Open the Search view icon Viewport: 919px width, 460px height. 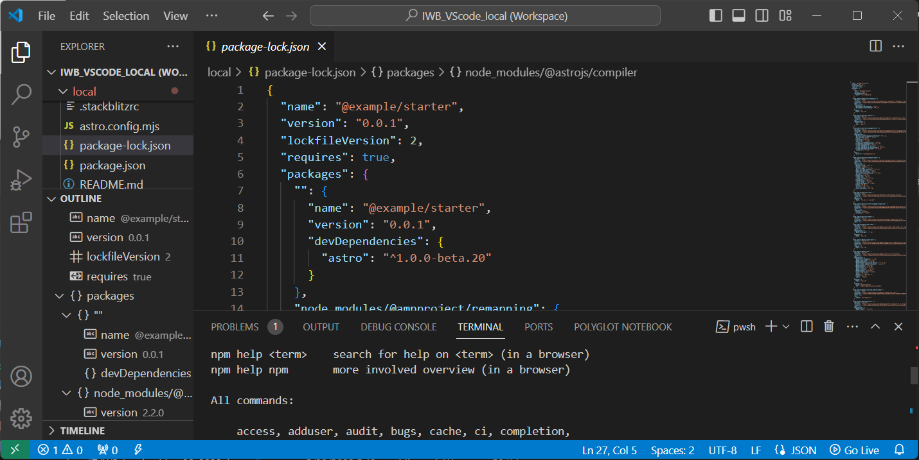point(21,94)
